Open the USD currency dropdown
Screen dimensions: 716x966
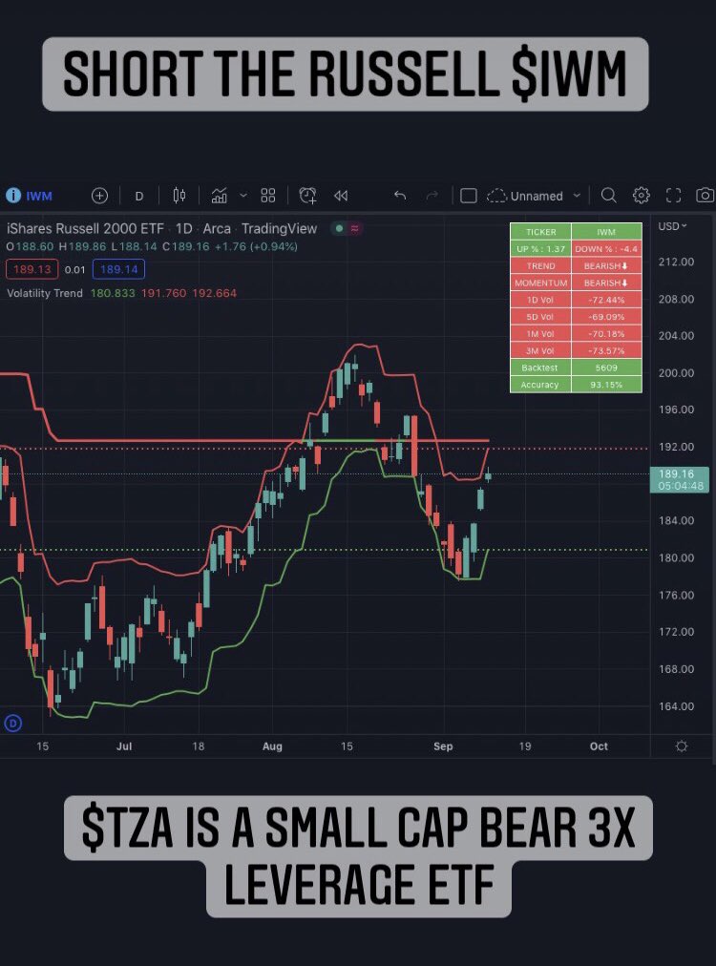[x=672, y=226]
